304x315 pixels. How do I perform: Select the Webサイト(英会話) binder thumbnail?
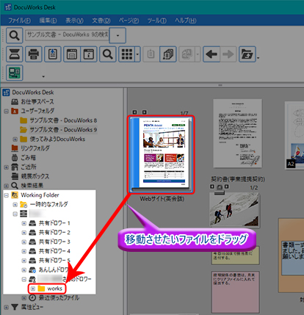pyautogui.click(x=161, y=155)
